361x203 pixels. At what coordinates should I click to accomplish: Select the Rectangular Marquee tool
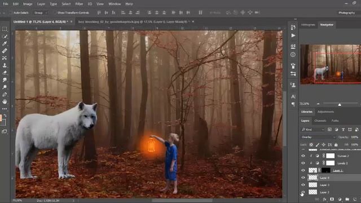(x=5, y=29)
